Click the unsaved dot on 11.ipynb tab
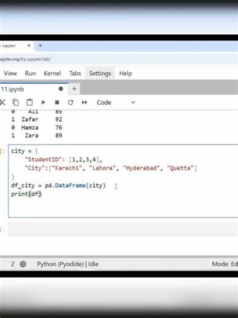 (60, 89)
